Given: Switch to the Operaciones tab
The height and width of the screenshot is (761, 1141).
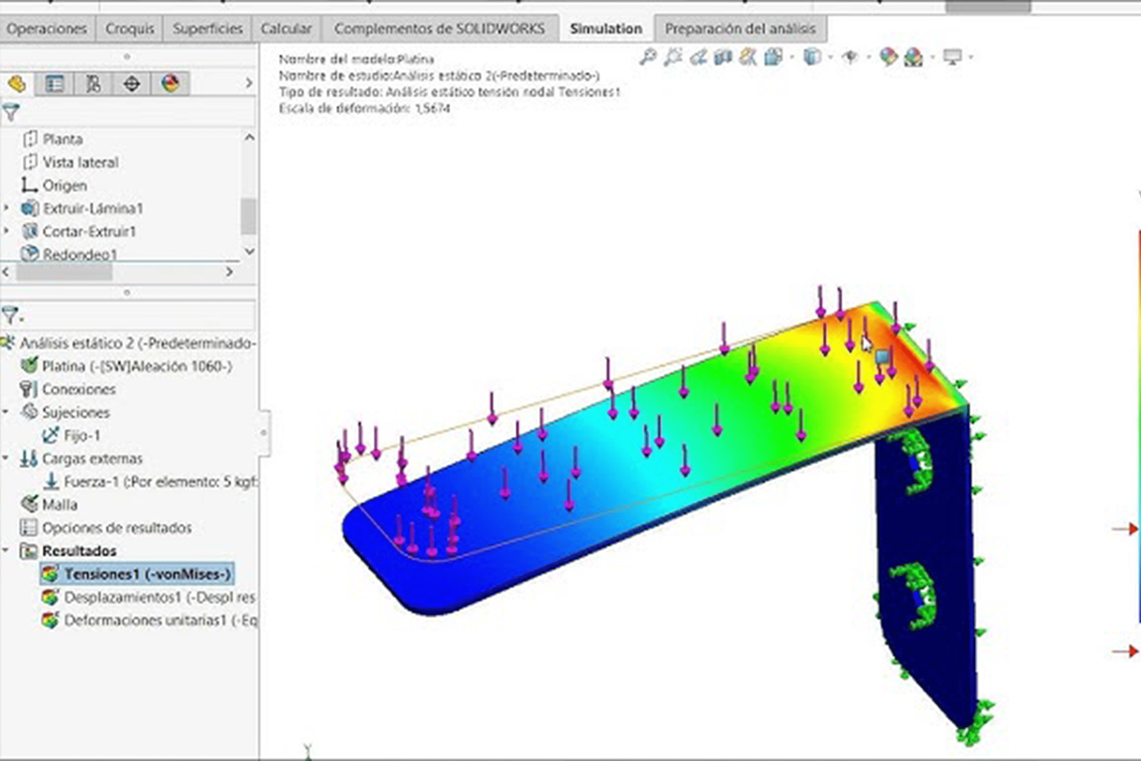Looking at the screenshot, I should (x=47, y=29).
